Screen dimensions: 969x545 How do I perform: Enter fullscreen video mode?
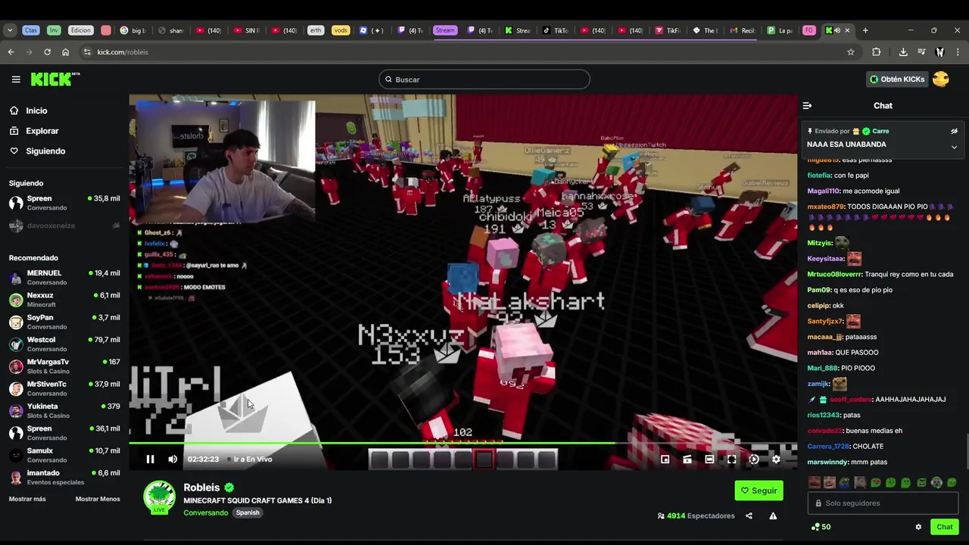pos(731,459)
